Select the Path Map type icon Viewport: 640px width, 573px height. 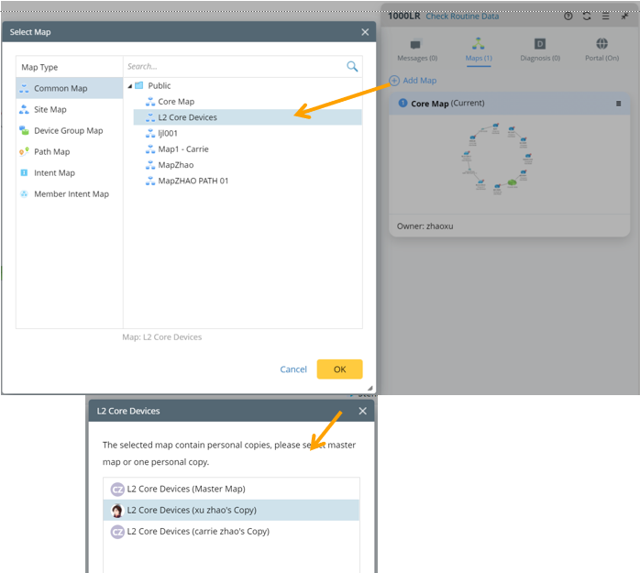click(x=24, y=152)
